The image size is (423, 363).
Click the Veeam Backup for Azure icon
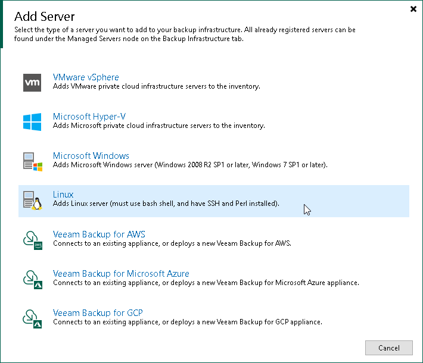point(32,278)
